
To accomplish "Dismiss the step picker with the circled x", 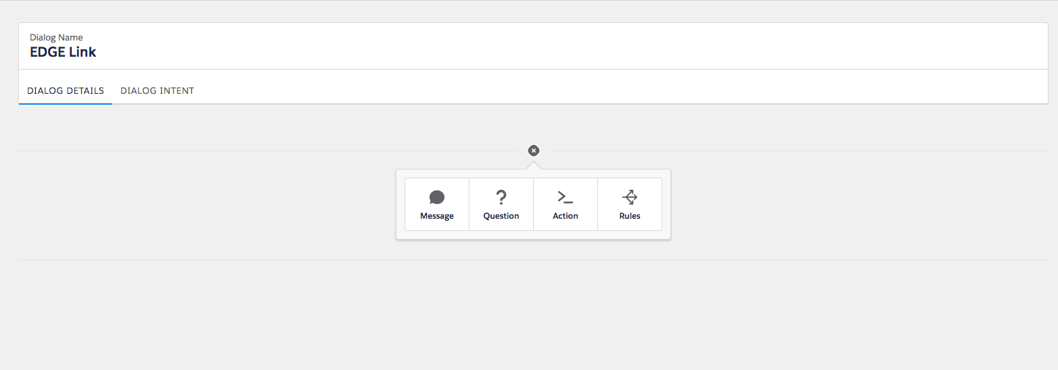I will (534, 151).
